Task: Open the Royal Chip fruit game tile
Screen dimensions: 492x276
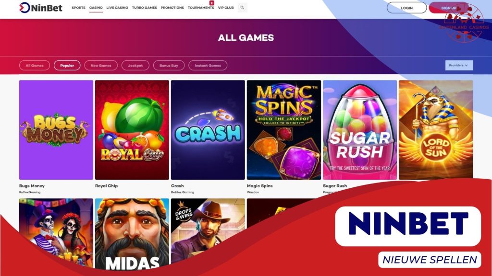Action: [132, 130]
